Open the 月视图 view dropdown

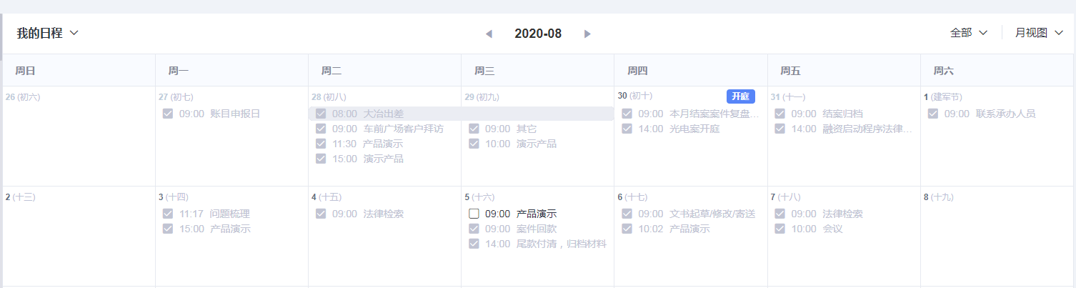(x=1039, y=33)
